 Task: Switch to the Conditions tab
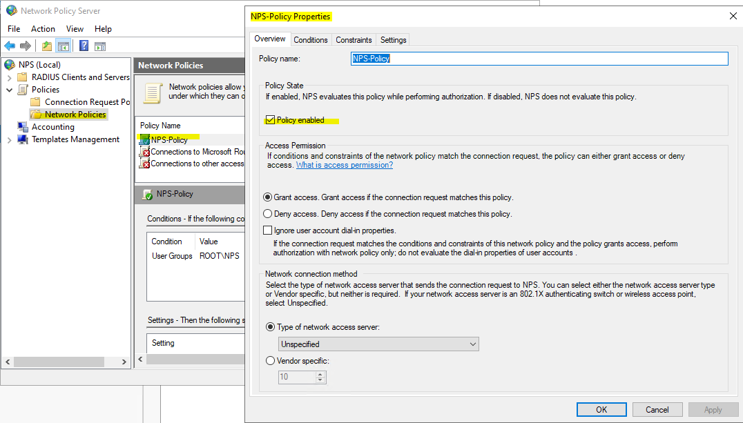[x=311, y=40]
